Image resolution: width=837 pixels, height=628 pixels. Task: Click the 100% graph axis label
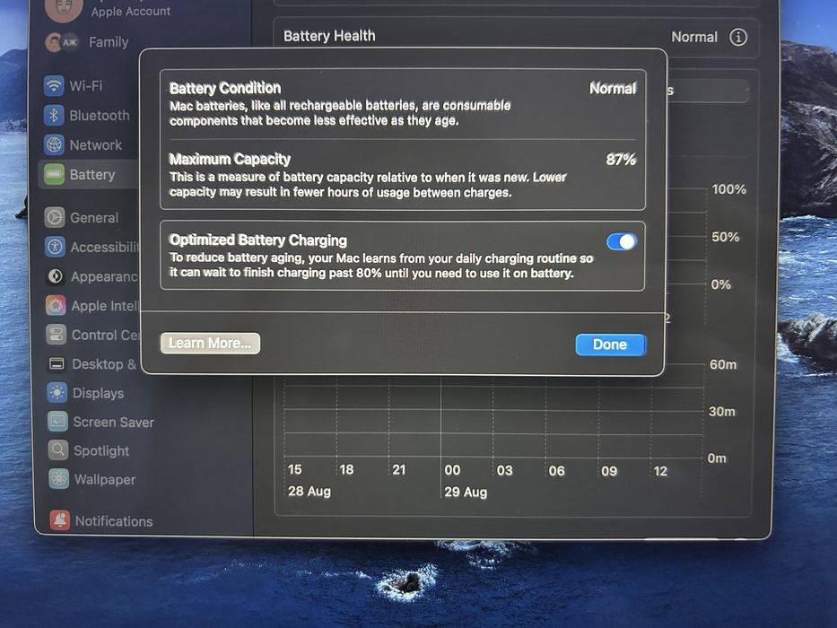tap(728, 189)
